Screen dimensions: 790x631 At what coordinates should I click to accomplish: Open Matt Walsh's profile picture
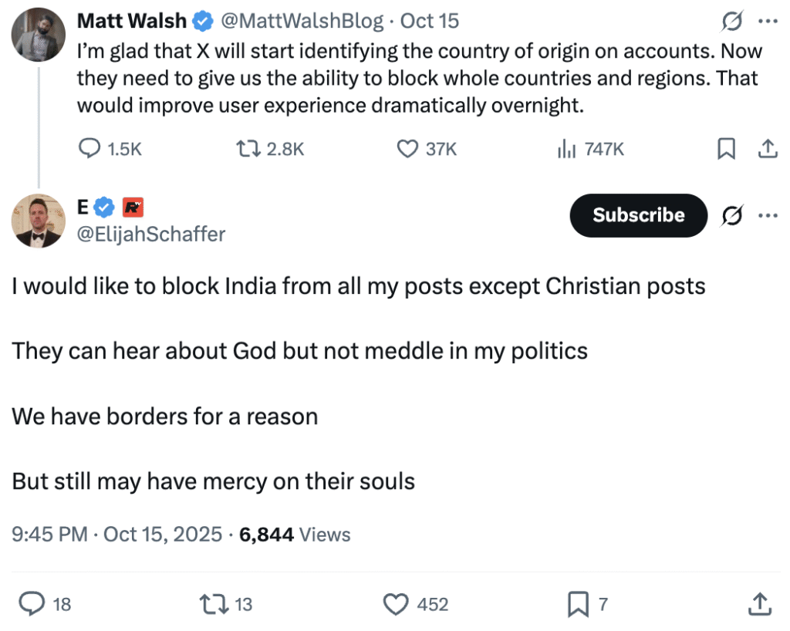click(x=39, y=35)
